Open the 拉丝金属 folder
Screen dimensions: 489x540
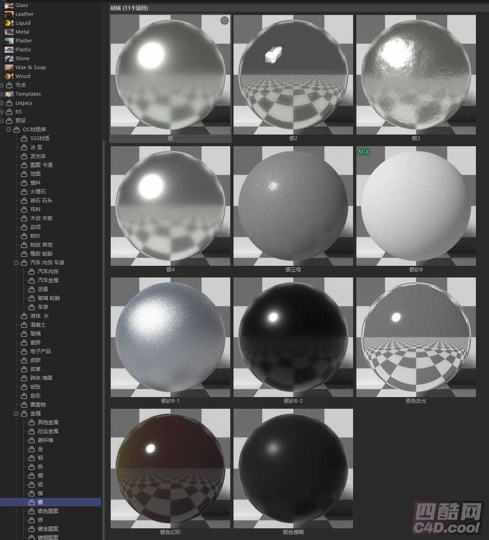point(48,431)
